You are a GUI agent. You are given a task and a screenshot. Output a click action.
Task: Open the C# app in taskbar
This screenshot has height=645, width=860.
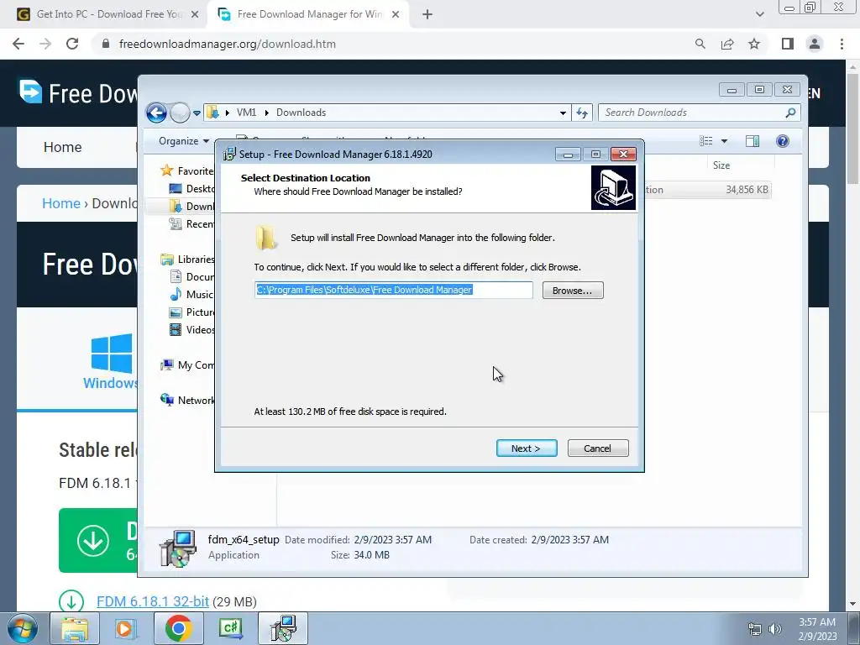click(230, 628)
